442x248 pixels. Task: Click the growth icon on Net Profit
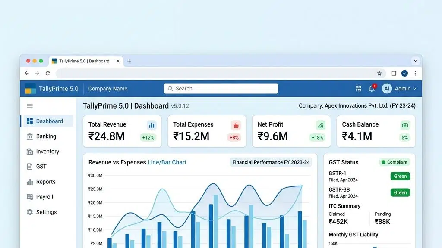321,125
